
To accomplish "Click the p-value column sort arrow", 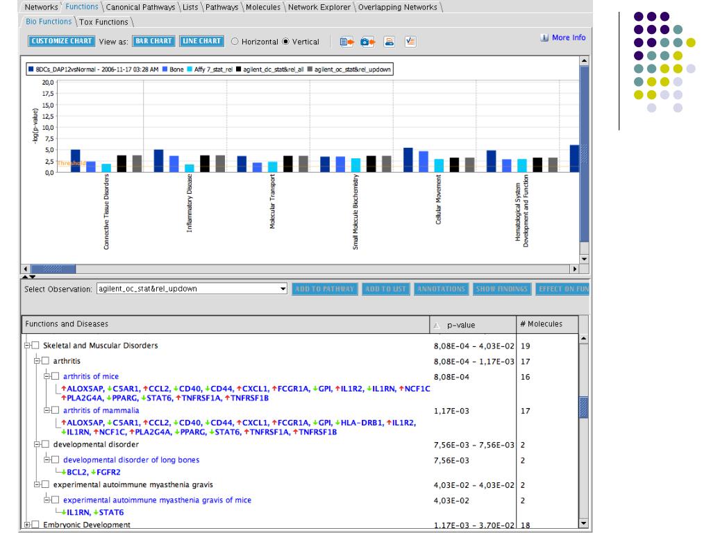I will pyautogui.click(x=436, y=325).
